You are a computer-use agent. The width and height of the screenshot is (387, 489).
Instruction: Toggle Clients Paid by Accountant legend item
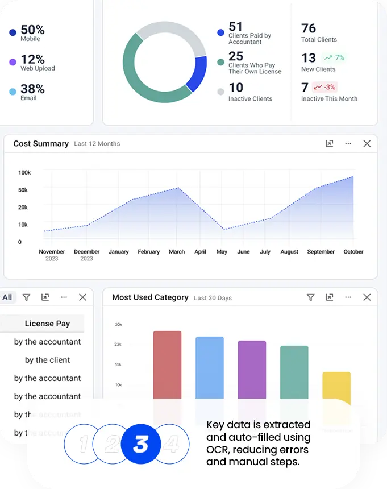pyautogui.click(x=244, y=33)
